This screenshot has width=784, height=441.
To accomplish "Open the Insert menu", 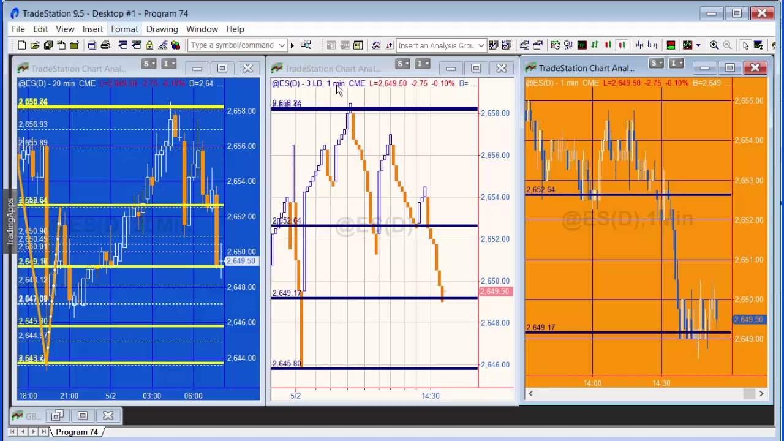I will [x=92, y=29].
